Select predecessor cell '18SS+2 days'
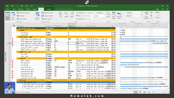 click(61, 67)
